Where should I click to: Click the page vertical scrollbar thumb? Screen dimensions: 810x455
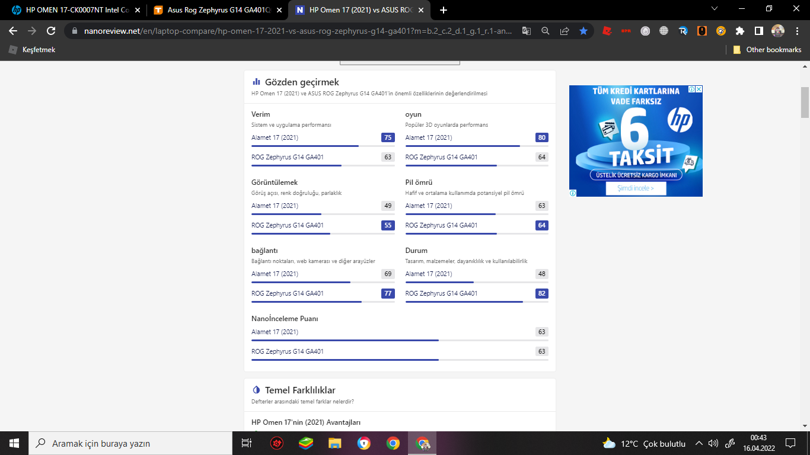click(x=805, y=102)
